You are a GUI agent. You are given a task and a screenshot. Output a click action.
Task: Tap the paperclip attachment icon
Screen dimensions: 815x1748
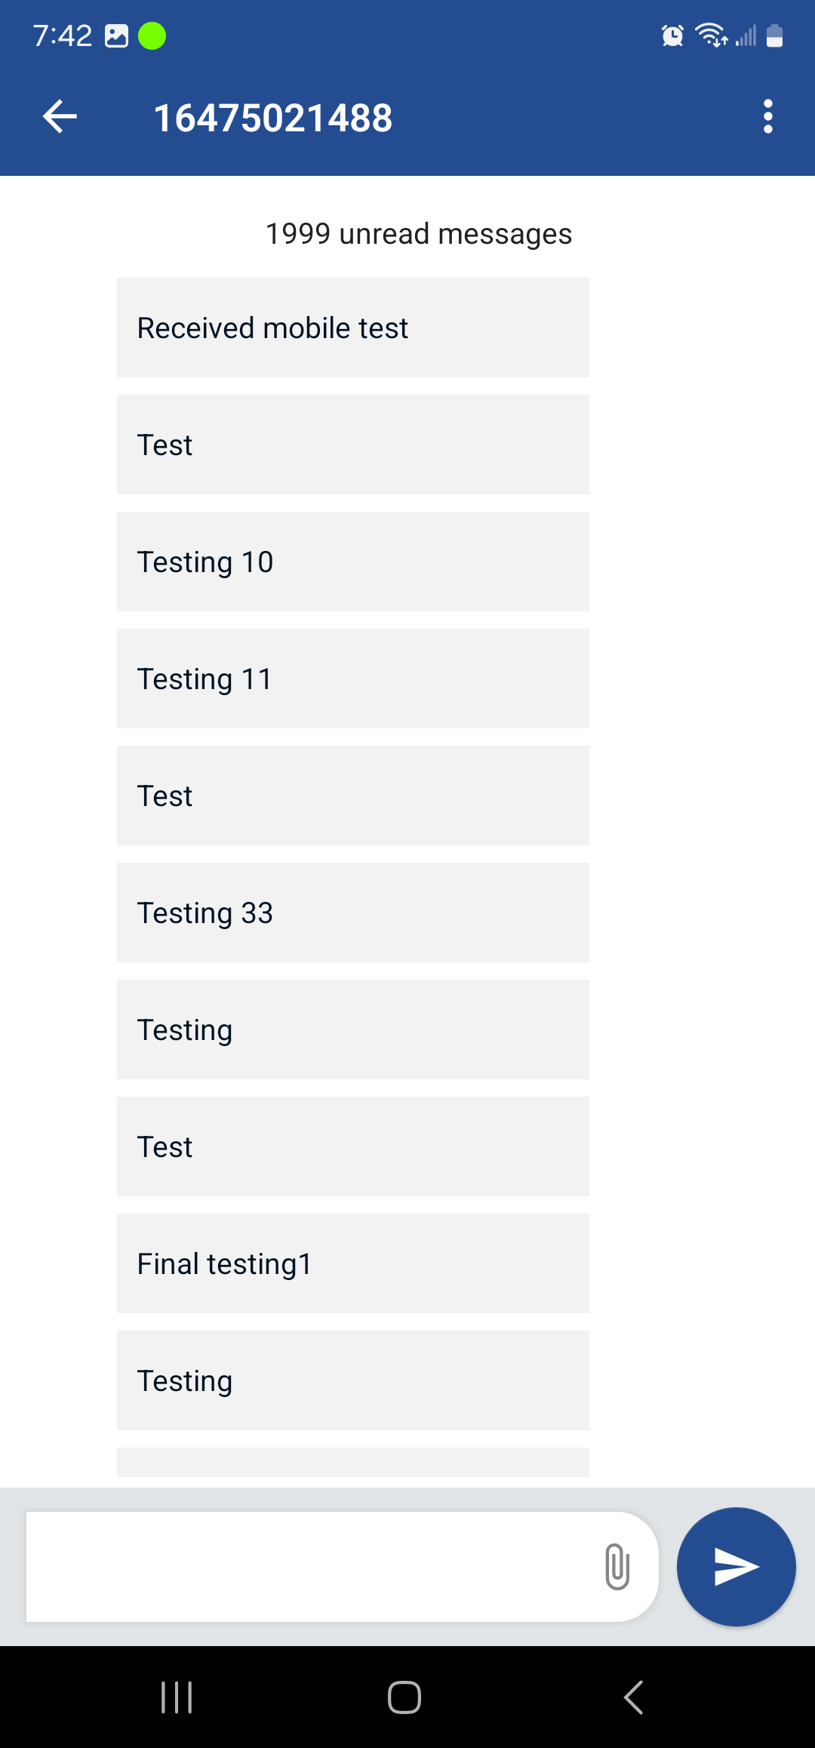(x=617, y=1567)
